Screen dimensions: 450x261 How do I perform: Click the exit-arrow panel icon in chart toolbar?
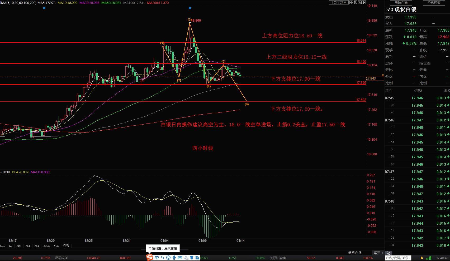(x=364, y=2)
